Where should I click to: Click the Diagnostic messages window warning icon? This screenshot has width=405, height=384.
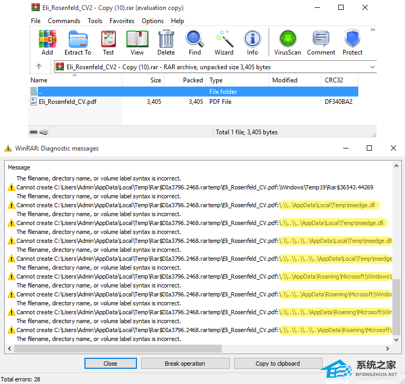point(8,148)
